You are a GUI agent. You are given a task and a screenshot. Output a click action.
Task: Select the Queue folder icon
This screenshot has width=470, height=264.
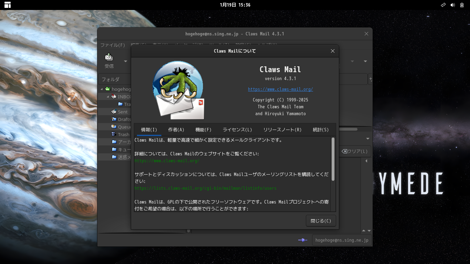coord(114,127)
